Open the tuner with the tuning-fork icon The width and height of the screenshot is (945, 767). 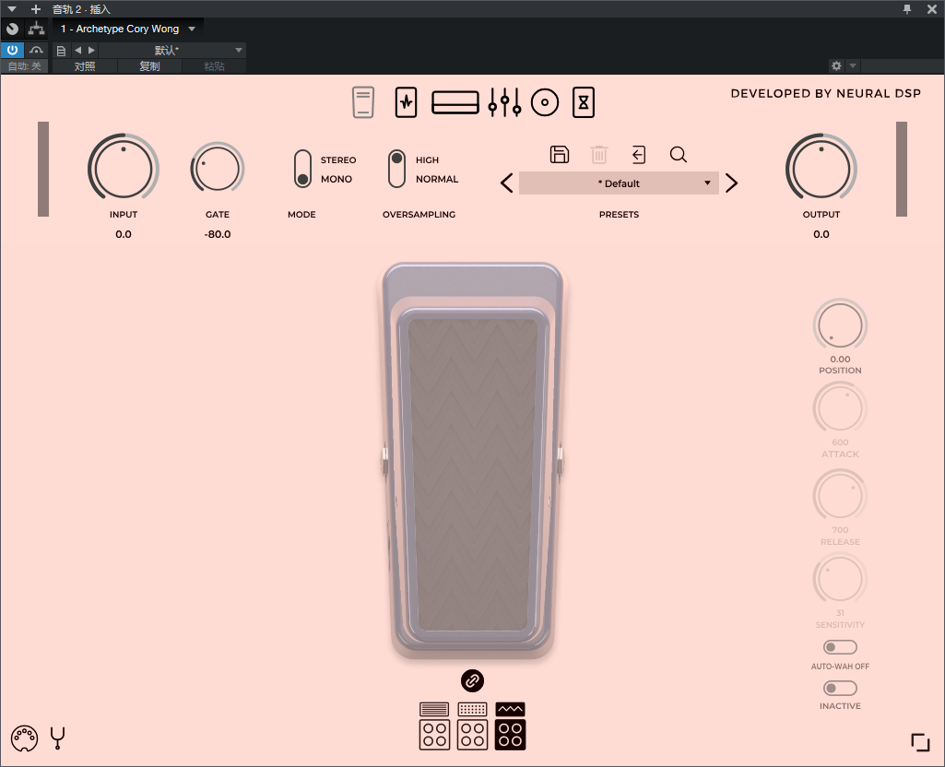[58, 738]
